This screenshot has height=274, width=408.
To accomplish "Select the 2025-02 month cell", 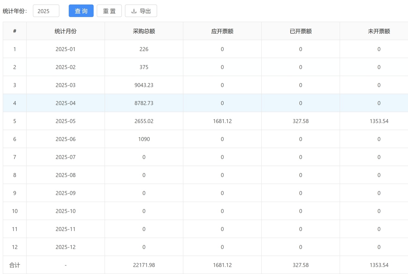I will pyautogui.click(x=66, y=67).
